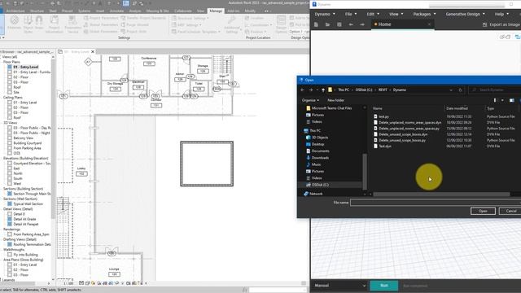Click the File name input field

pyautogui.click(x=436, y=203)
